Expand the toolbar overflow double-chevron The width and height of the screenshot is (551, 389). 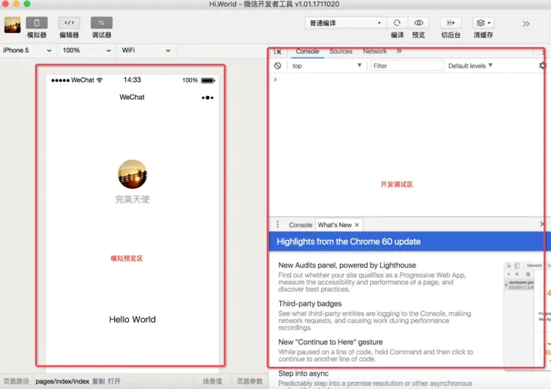coord(526,24)
